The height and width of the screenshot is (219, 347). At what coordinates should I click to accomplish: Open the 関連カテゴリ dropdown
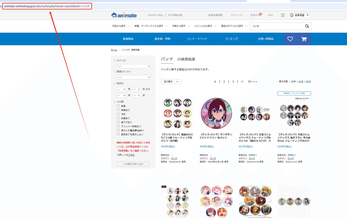click(134, 77)
